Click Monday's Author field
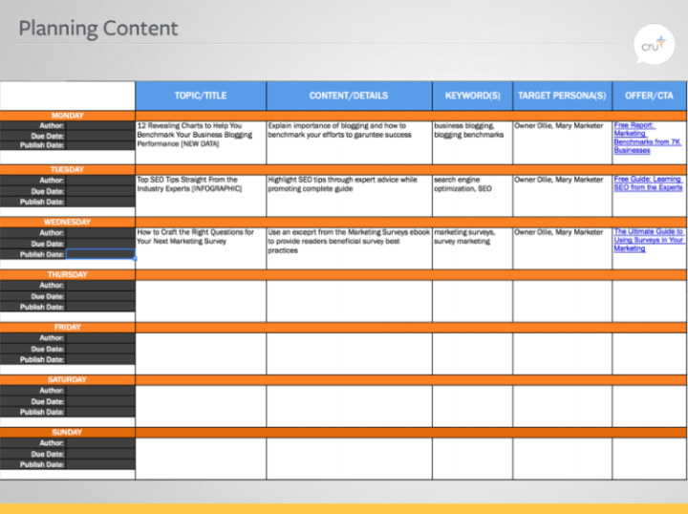The height and width of the screenshot is (514, 688). click(x=100, y=126)
